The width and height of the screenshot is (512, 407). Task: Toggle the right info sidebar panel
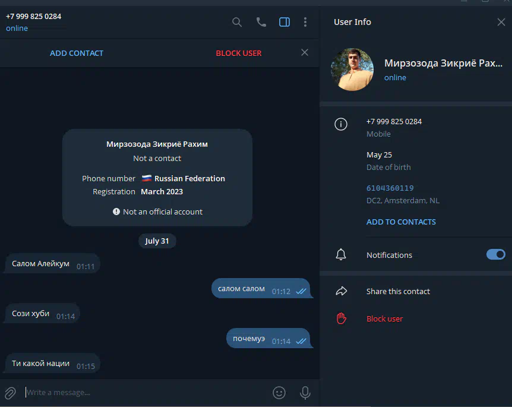(285, 22)
